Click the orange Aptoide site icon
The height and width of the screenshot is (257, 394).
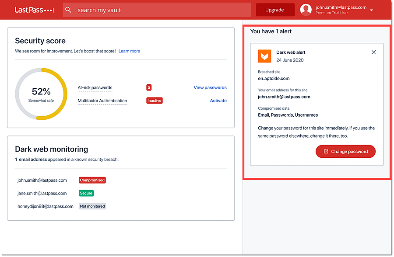click(x=264, y=56)
